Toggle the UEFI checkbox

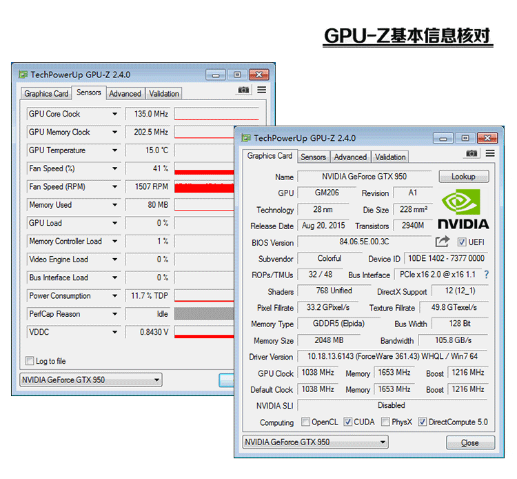pyautogui.click(x=462, y=242)
